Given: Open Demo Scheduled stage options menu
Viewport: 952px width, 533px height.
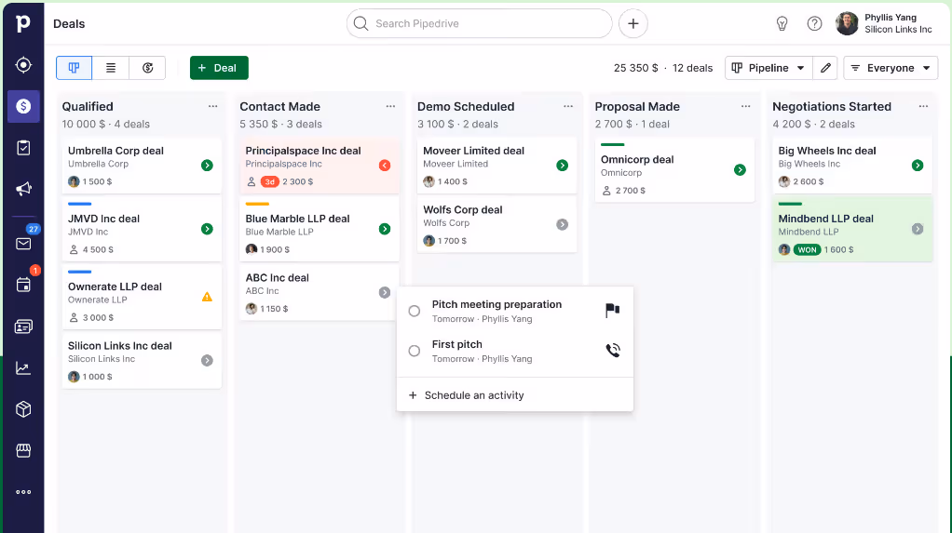Looking at the screenshot, I should click(x=567, y=106).
